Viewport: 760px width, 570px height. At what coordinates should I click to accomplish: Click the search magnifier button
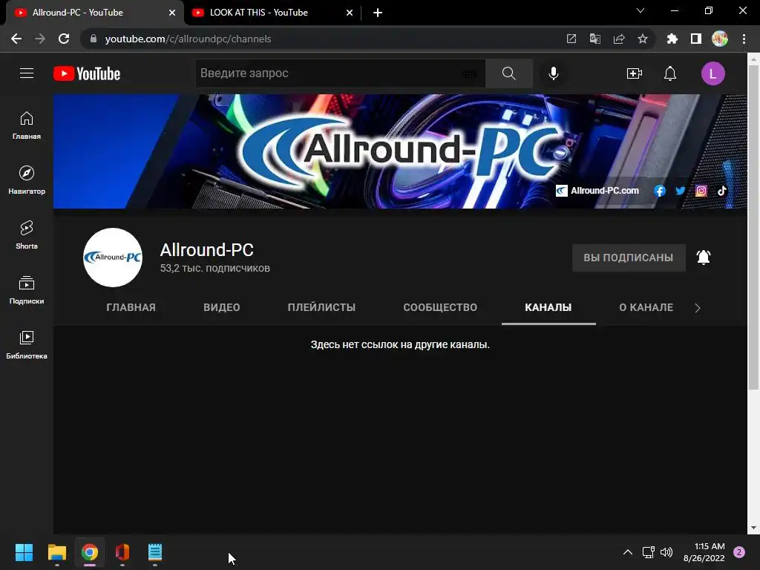click(x=509, y=73)
